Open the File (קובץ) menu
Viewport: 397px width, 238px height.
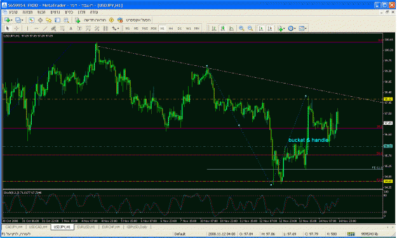(x=14, y=12)
